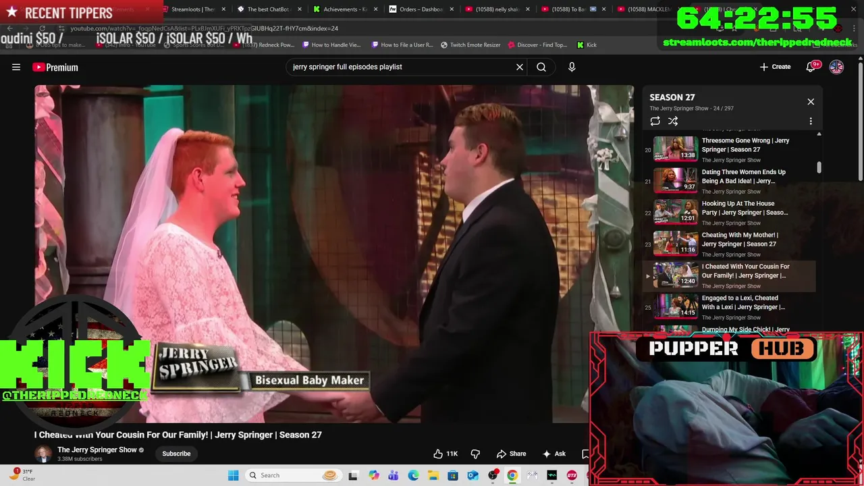Launch Copilot from the taskbar

pyautogui.click(x=373, y=475)
